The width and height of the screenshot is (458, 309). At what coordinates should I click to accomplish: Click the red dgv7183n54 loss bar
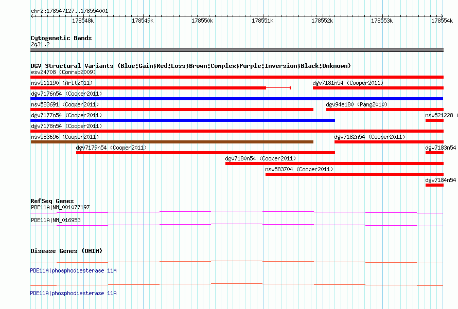[435, 153]
